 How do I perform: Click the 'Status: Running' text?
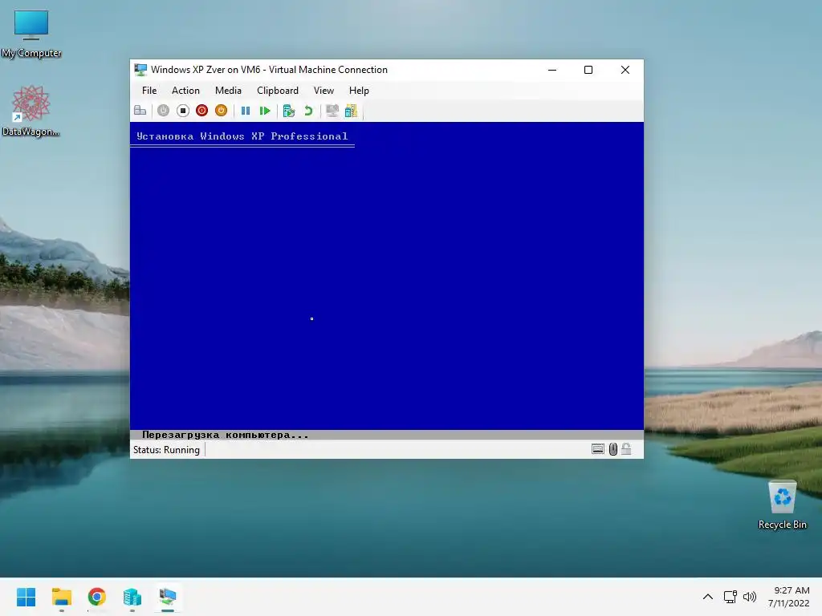(166, 450)
